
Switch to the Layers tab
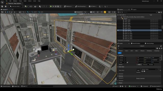[134, 10]
